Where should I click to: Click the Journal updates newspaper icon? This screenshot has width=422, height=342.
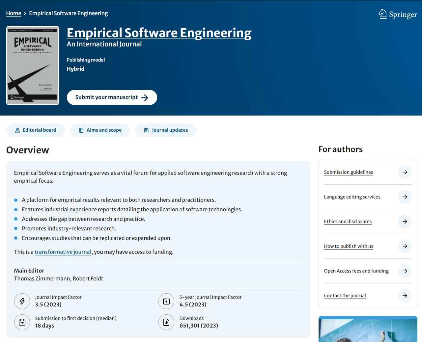(x=147, y=130)
